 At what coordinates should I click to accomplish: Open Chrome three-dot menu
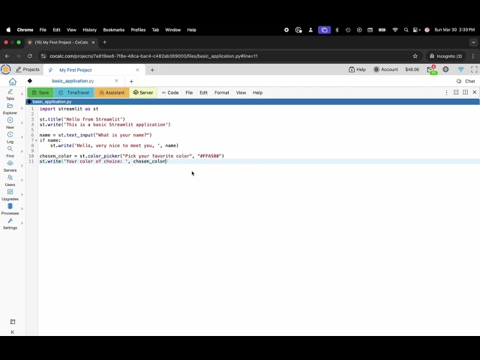(473, 56)
